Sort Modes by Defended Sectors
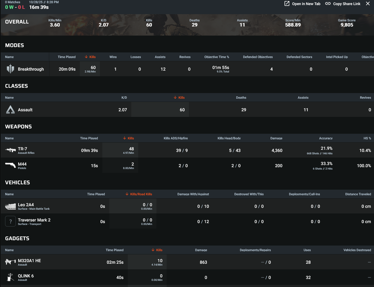 (300, 57)
